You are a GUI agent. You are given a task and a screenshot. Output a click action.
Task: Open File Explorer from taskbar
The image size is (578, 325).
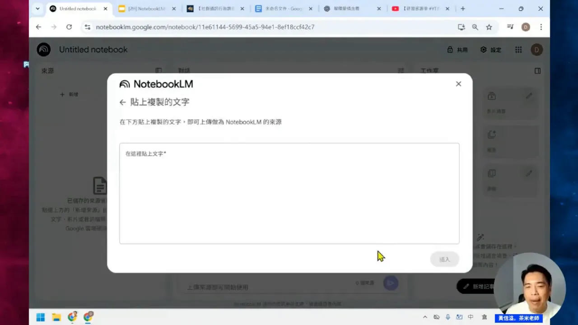click(56, 317)
